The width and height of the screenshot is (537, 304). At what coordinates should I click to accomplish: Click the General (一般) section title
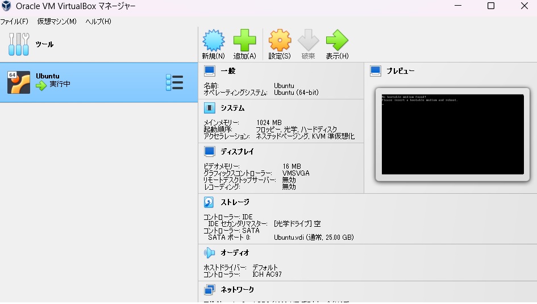tap(228, 71)
